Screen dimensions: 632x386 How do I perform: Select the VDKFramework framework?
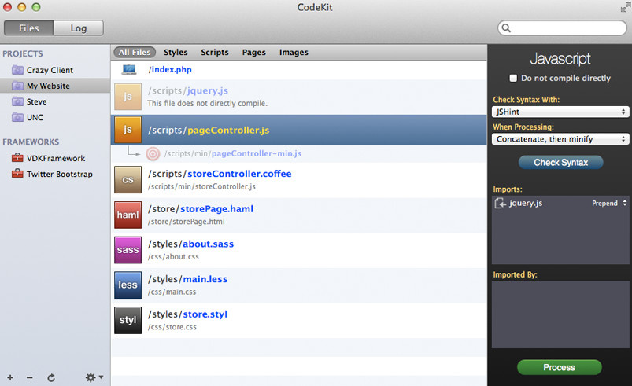click(56, 158)
